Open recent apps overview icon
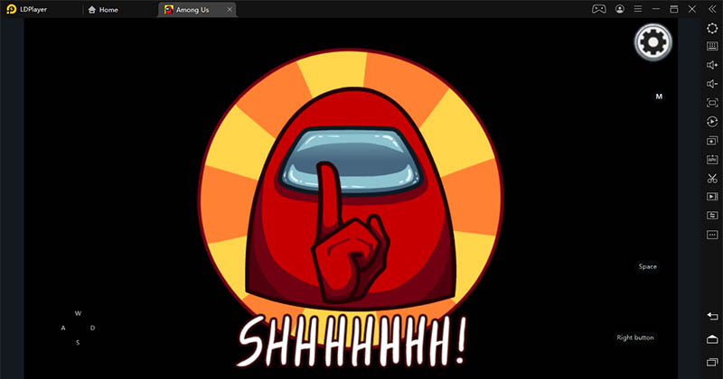The image size is (723, 379). [712, 362]
